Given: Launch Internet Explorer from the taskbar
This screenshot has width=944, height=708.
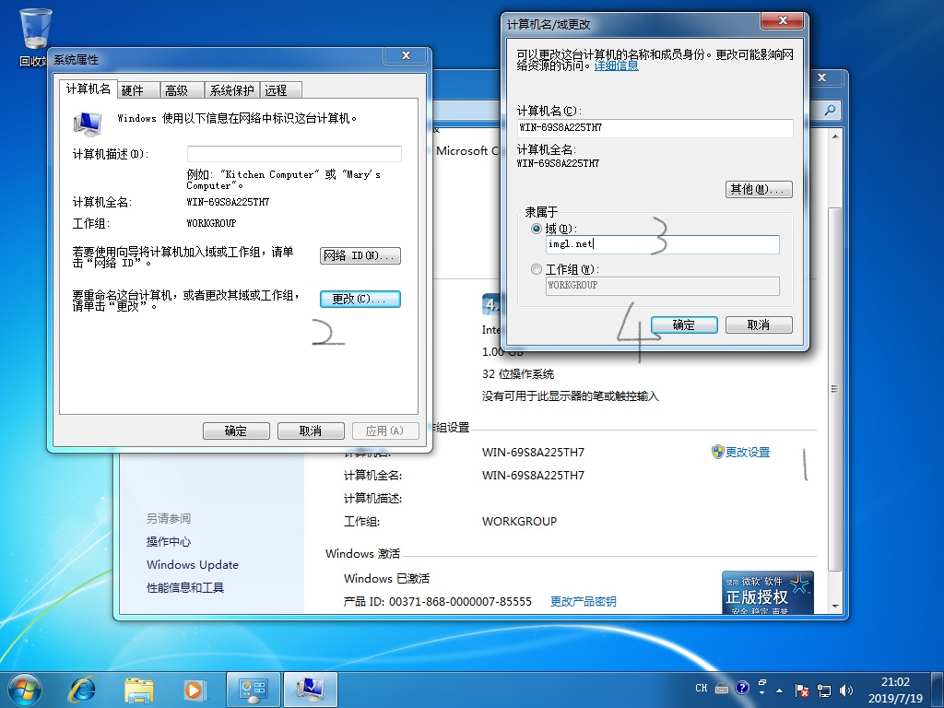Looking at the screenshot, I should (83, 688).
